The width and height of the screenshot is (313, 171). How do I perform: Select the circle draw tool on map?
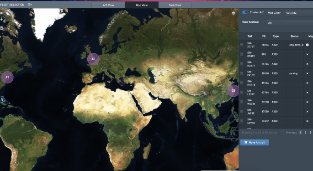pyautogui.click(x=1, y=19)
